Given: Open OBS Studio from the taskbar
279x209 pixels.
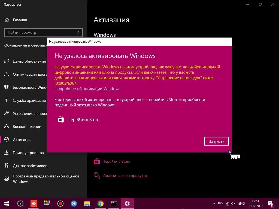Looking at the screenshot, I should (x=20, y=204).
